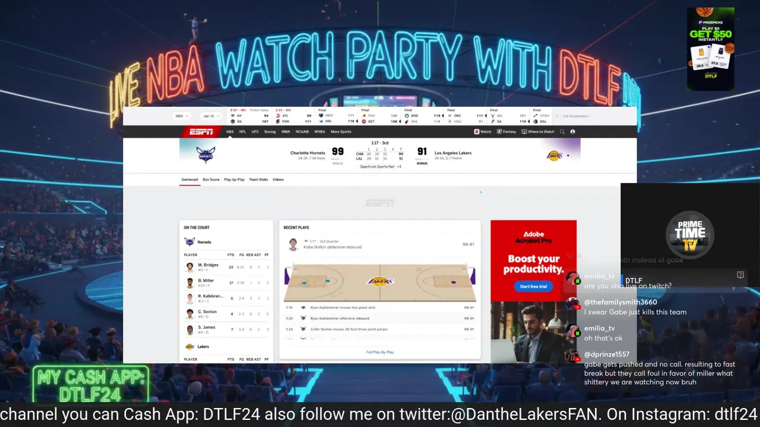Screen dimensions: 760x427
Task: Open the Full Scoreboard link
Action: pyautogui.click(x=576, y=116)
